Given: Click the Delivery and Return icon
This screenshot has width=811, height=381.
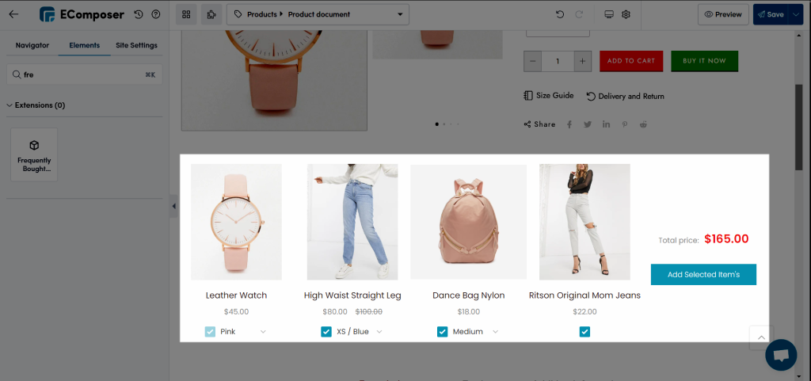Looking at the screenshot, I should tap(591, 96).
